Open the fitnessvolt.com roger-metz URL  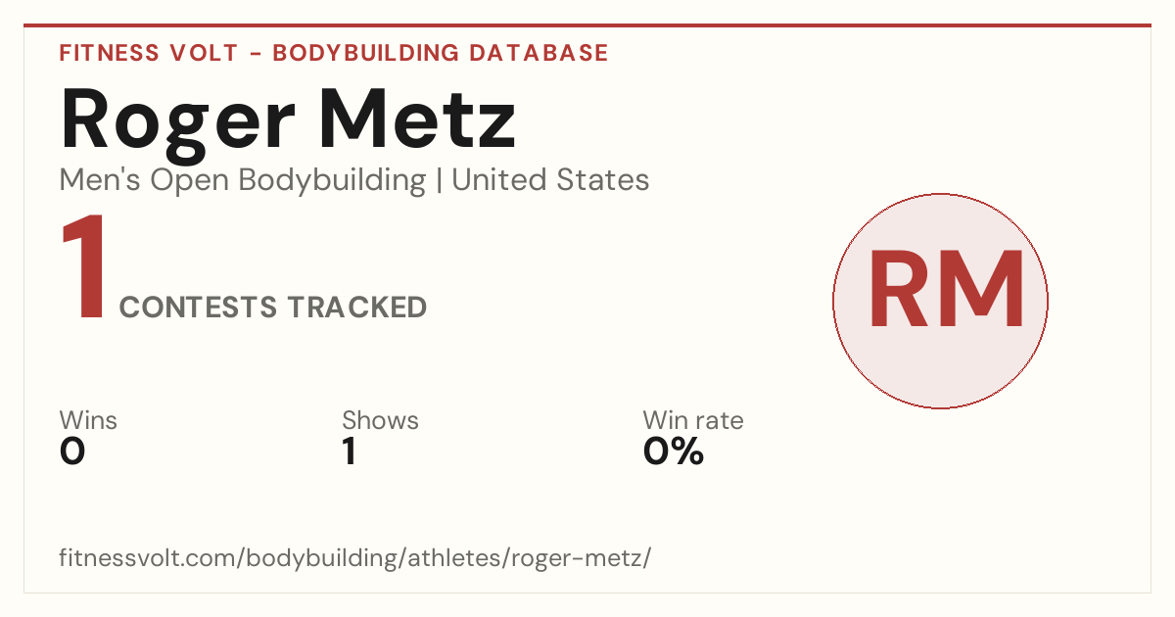[355, 558]
